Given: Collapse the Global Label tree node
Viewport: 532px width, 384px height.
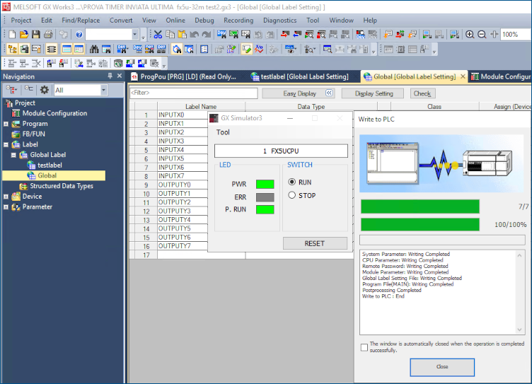Looking at the screenshot, I should coord(13,155).
